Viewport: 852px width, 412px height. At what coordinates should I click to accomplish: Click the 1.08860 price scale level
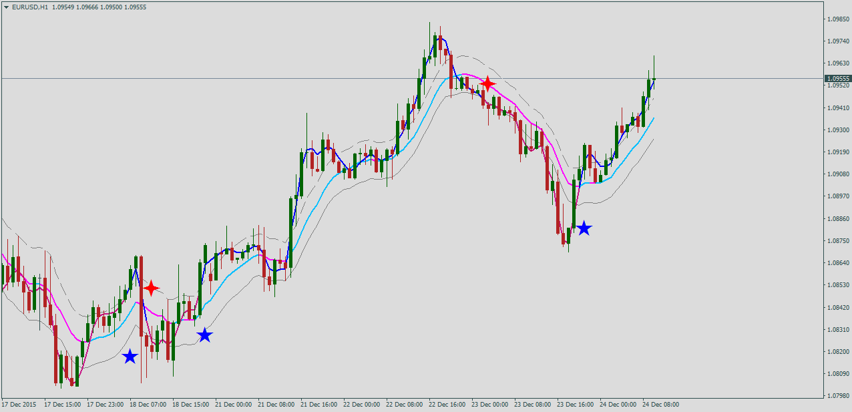838,218
